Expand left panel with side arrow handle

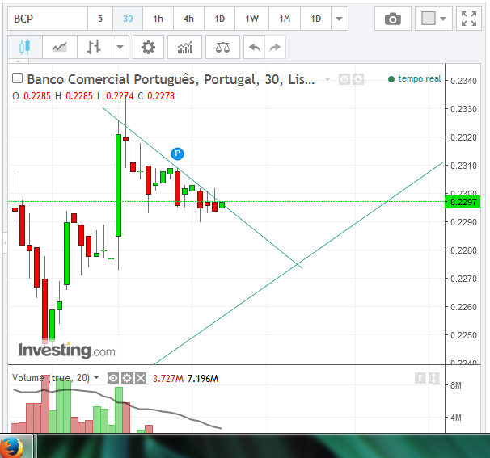5,242
